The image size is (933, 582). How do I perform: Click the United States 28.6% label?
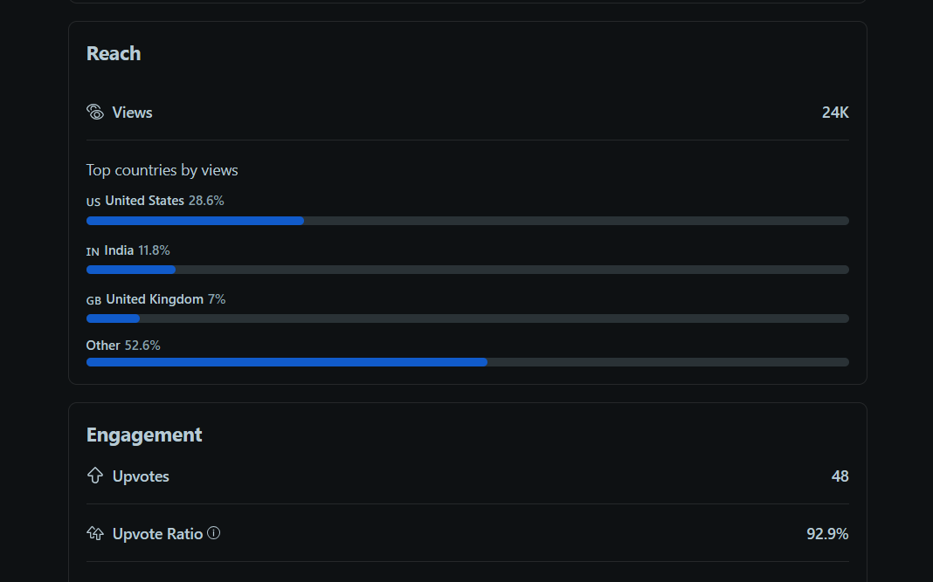coord(165,201)
